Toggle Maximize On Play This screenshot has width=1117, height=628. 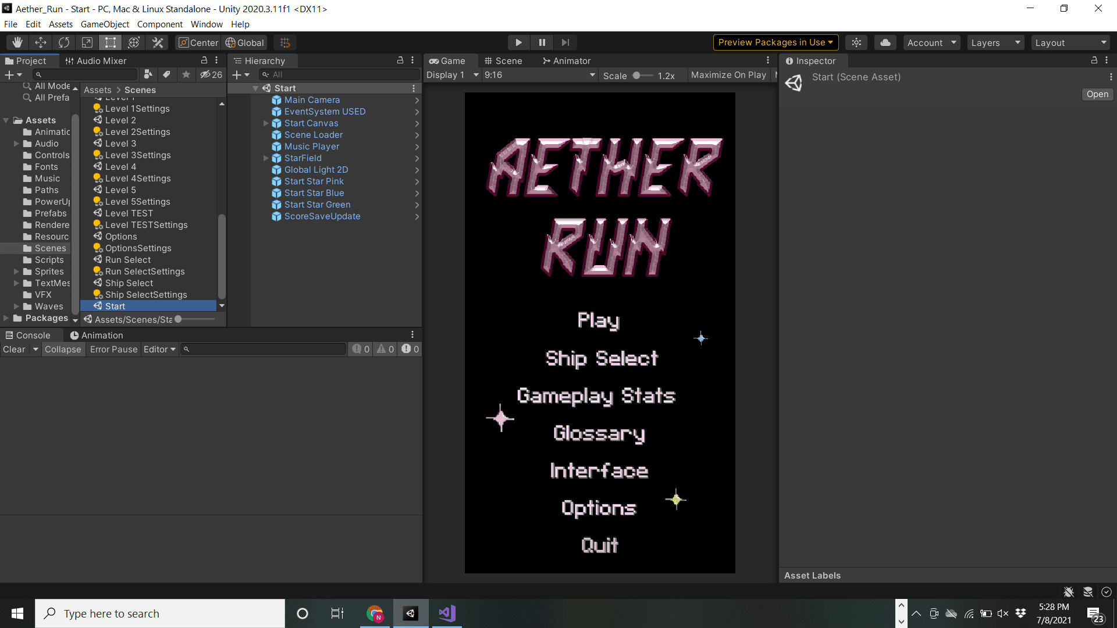tap(728, 75)
